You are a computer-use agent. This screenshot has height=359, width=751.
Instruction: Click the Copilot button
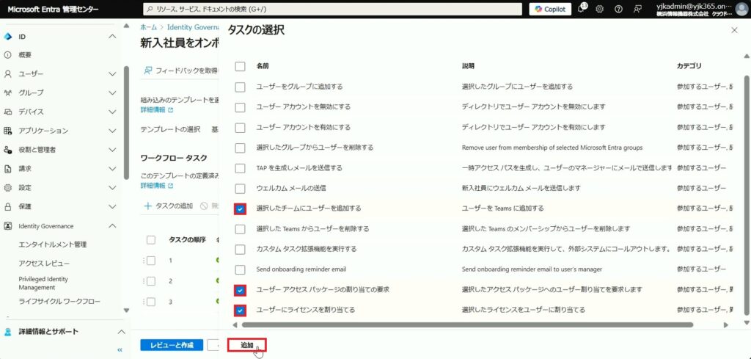tap(550, 9)
